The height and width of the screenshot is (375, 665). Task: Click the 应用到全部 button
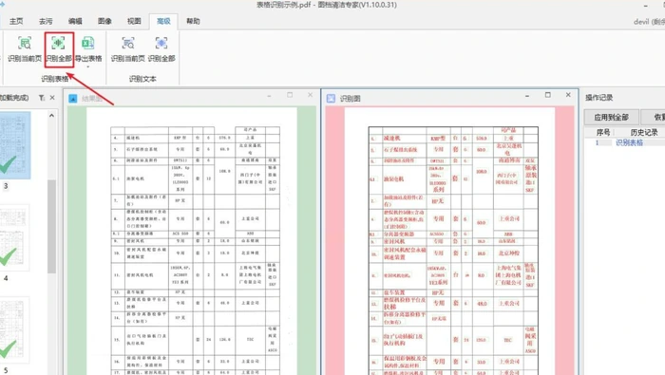[x=611, y=117]
